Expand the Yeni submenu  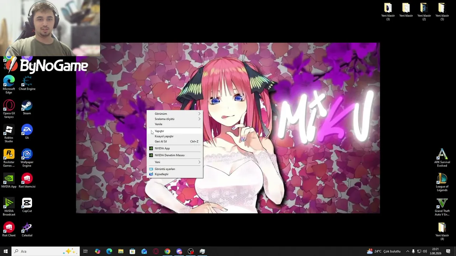(175, 162)
